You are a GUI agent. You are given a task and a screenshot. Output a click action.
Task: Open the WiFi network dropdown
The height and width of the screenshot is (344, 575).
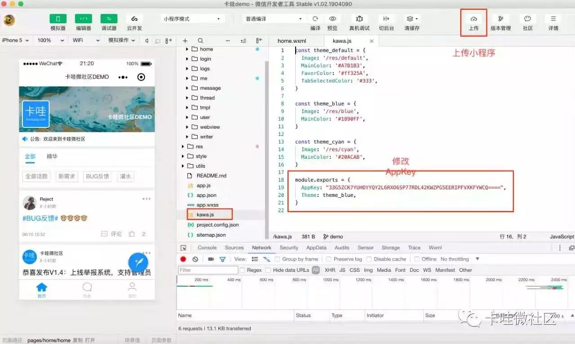(86, 40)
